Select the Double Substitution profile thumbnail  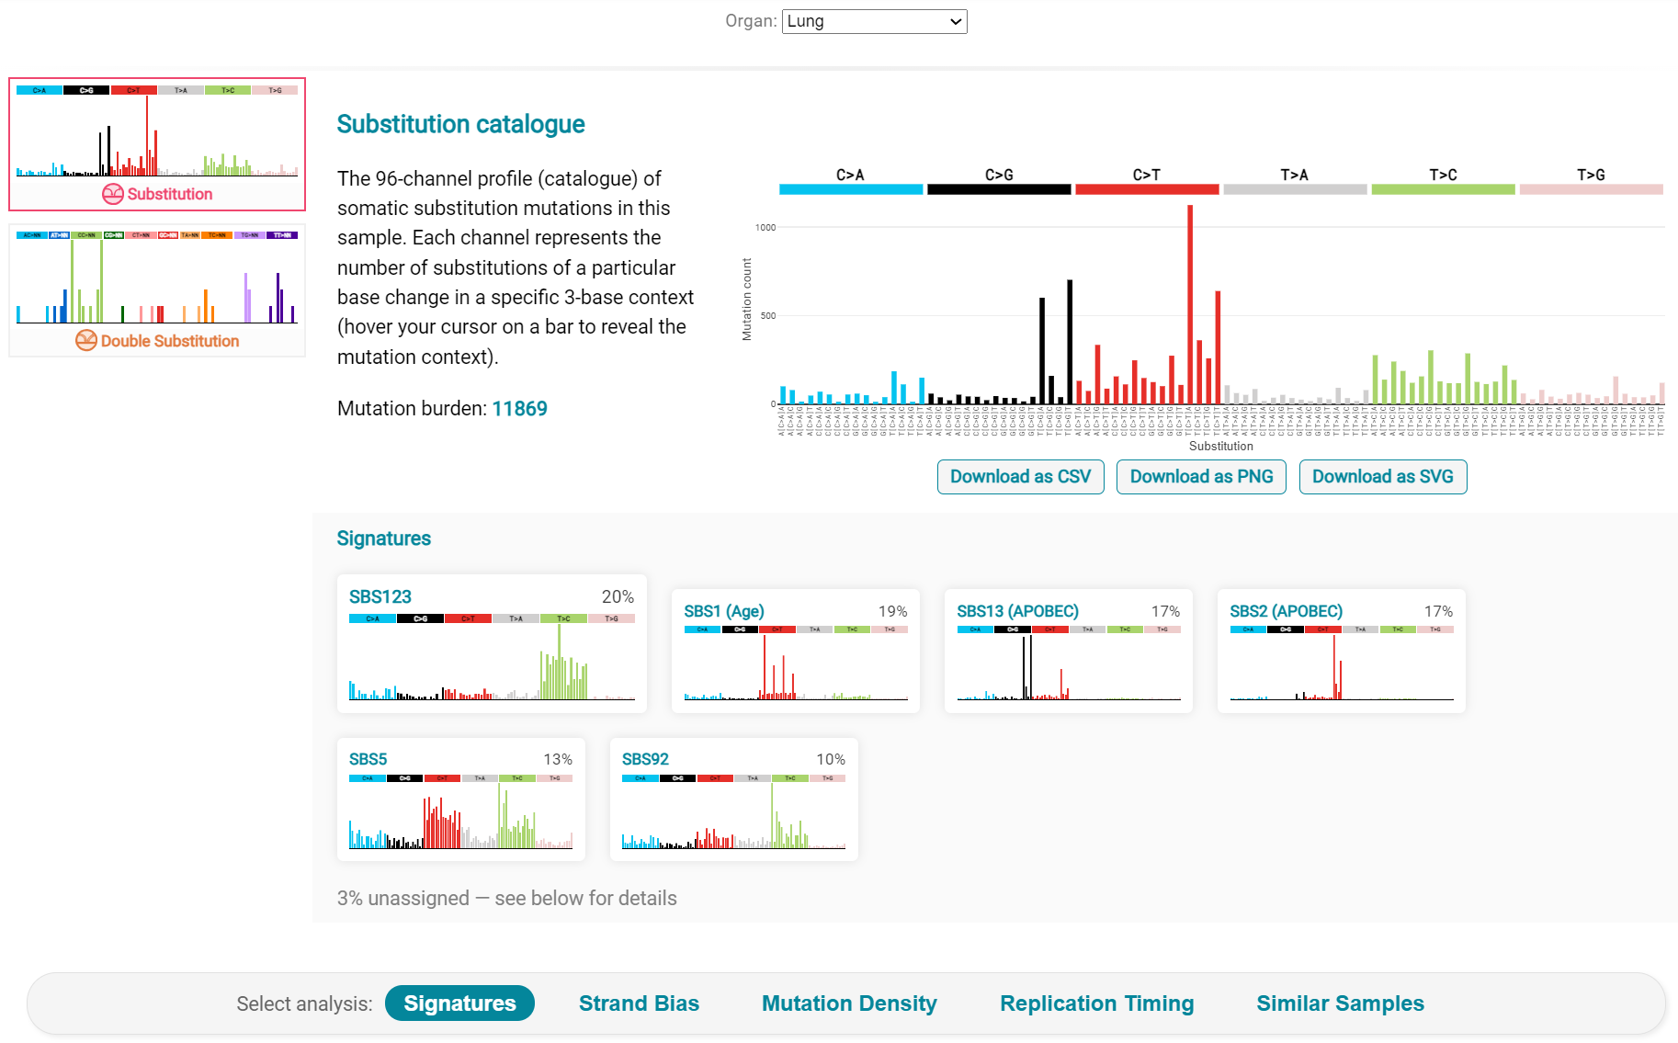(157, 290)
